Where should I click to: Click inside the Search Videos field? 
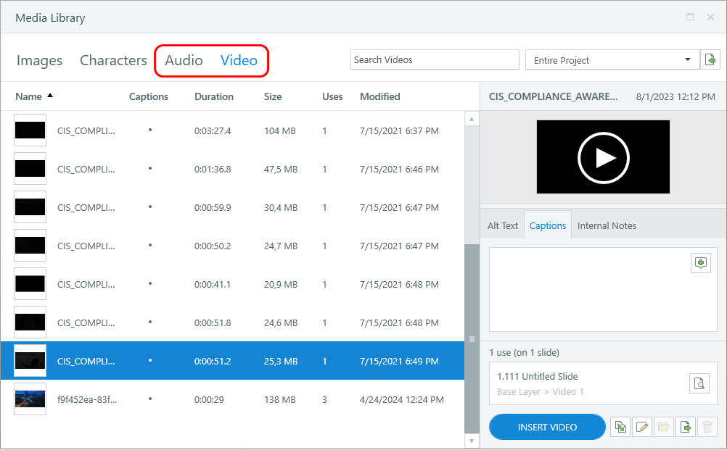click(x=434, y=59)
